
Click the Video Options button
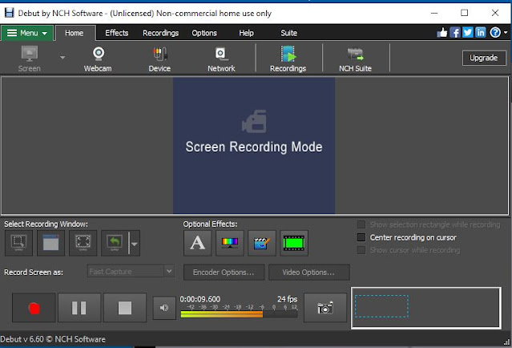(x=309, y=272)
